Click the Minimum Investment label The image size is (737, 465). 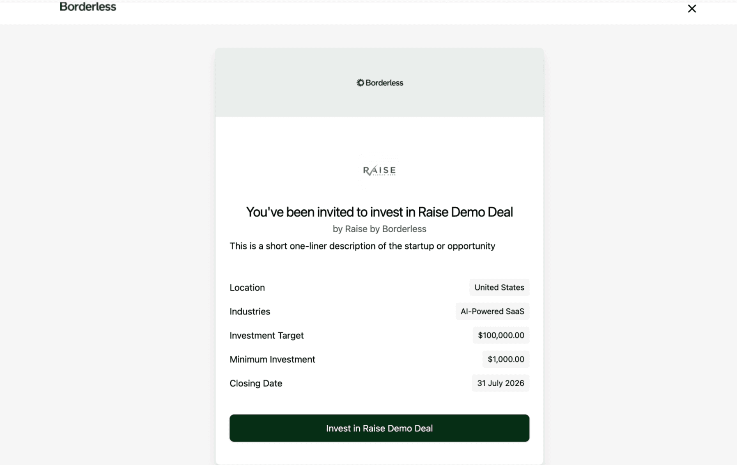(272, 359)
